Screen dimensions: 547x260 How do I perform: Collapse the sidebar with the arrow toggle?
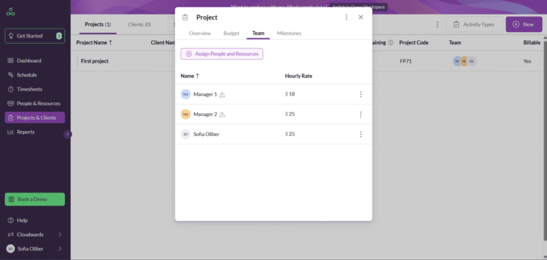pos(68,134)
